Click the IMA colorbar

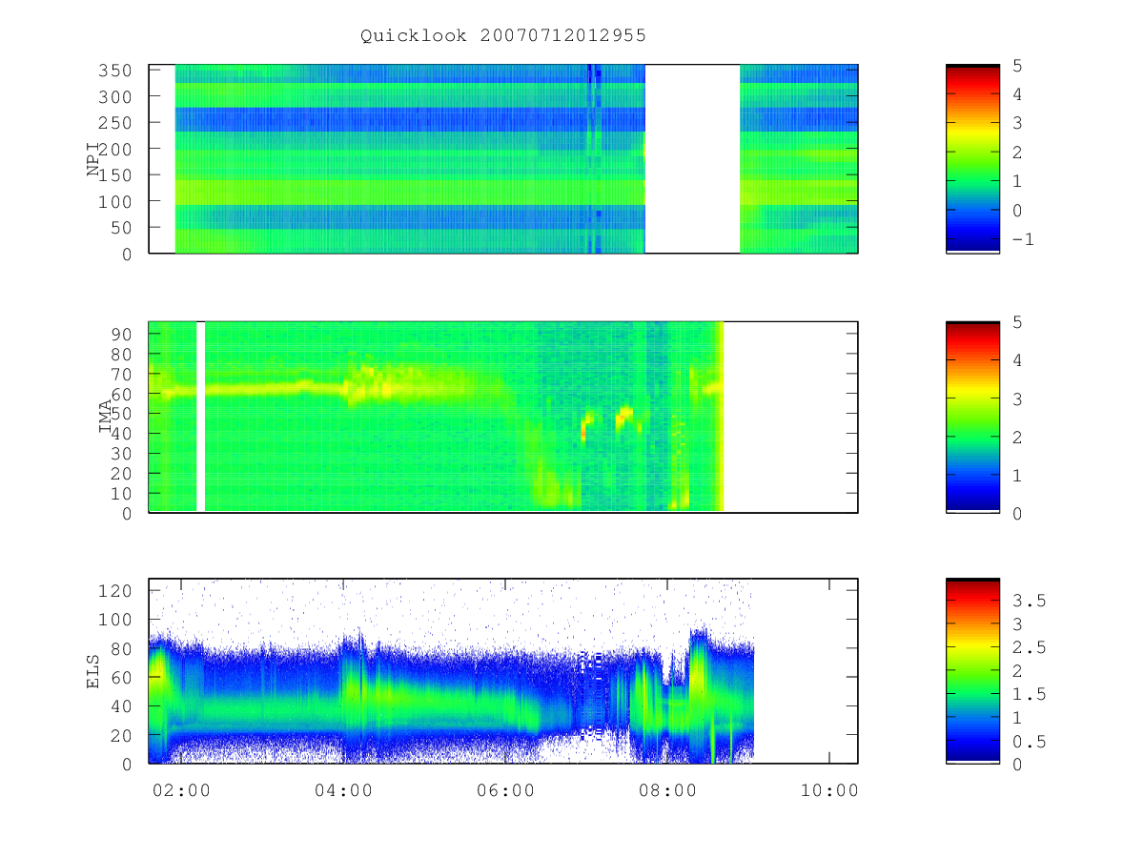[x=972, y=418]
